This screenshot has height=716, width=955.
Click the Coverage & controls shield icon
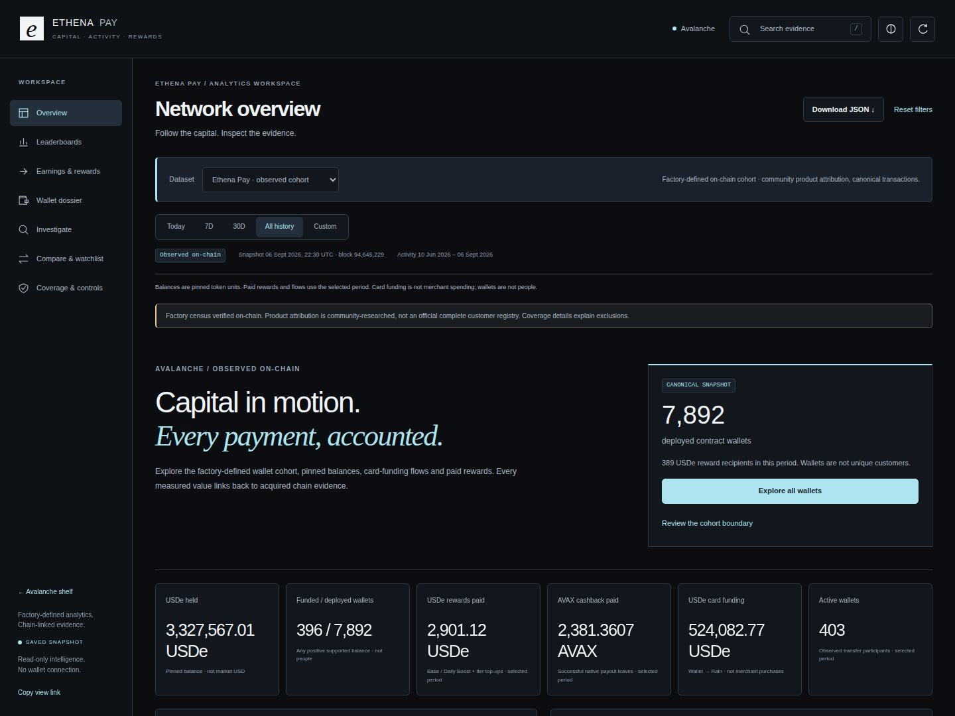pyautogui.click(x=24, y=288)
